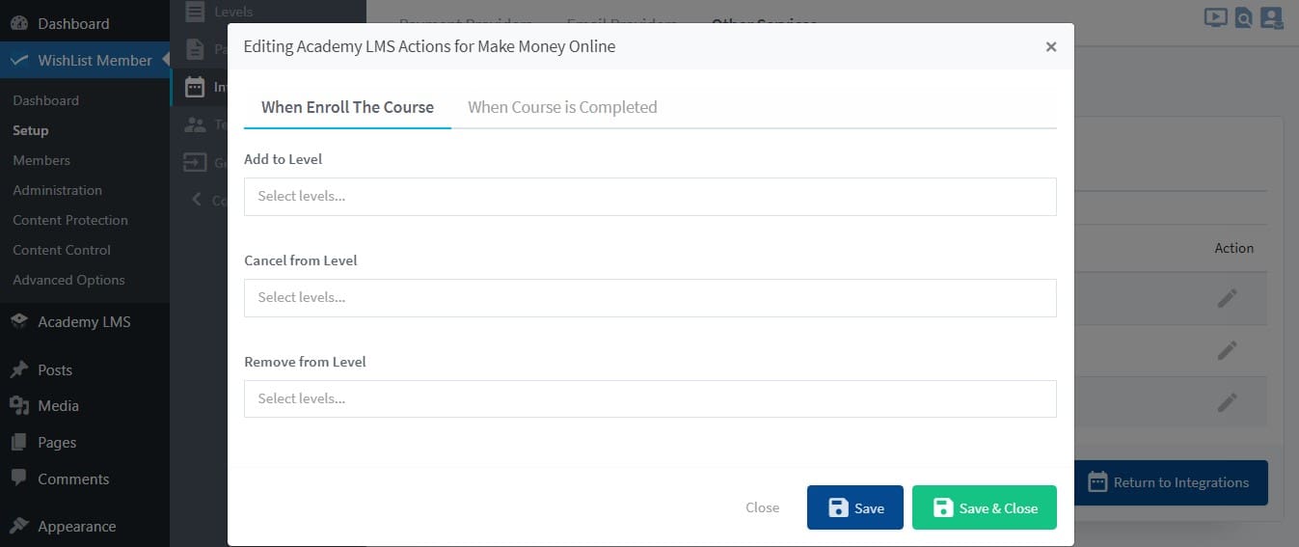The width and height of the screenshot is (1299, 547).
Task: Click the Remove from Level label
Action: point(305,362)
